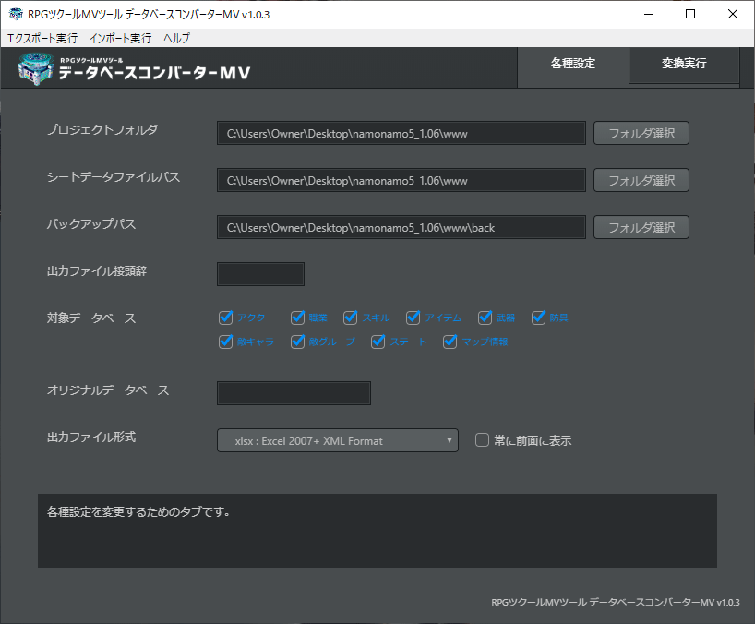The image size is (755, 624).
Task: Uncheck the アクター checkbox
Action: click(226, 318)
